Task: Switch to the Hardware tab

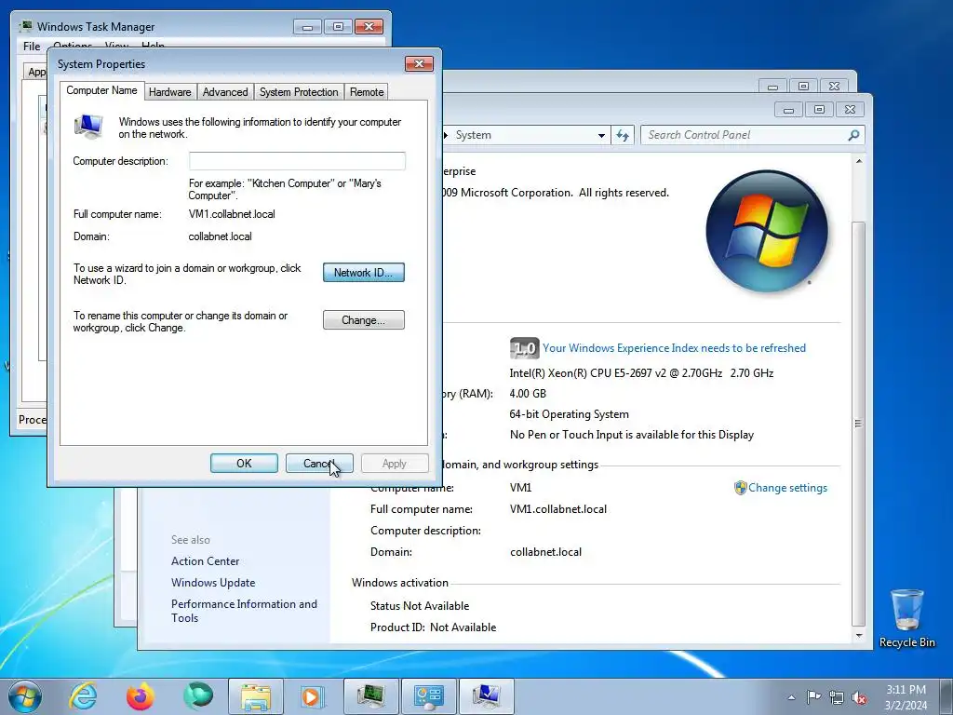Action: pyautogui.click(x=170, y=92)
